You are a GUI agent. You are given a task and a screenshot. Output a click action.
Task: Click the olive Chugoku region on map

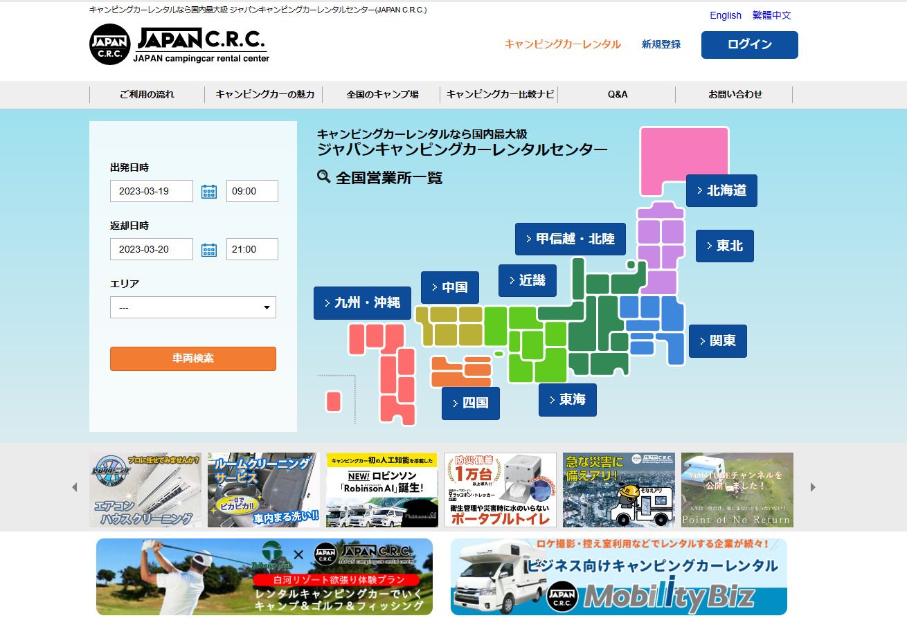pyautogui.click(x=449, y=325)
